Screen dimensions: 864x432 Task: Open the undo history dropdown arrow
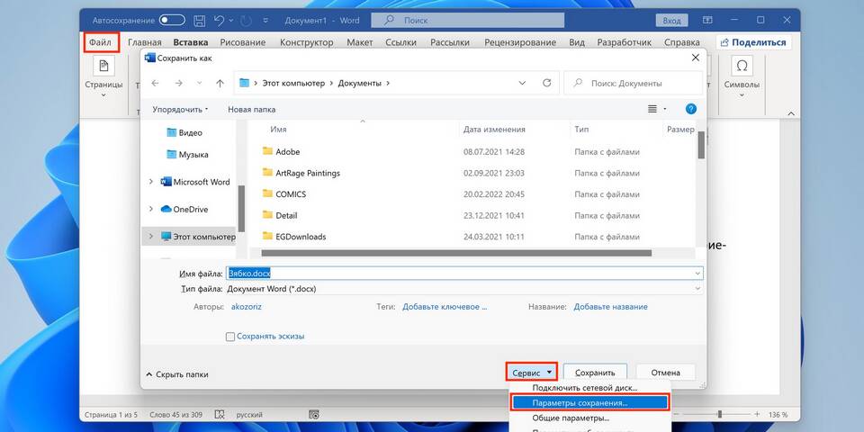[229, 21]
